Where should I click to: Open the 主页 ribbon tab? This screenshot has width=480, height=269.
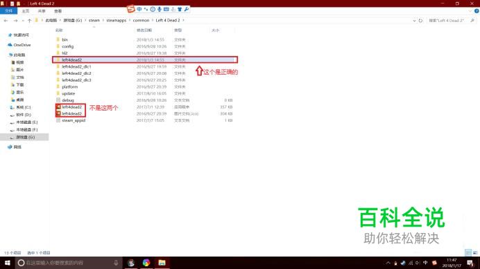(x=26, y=11)
